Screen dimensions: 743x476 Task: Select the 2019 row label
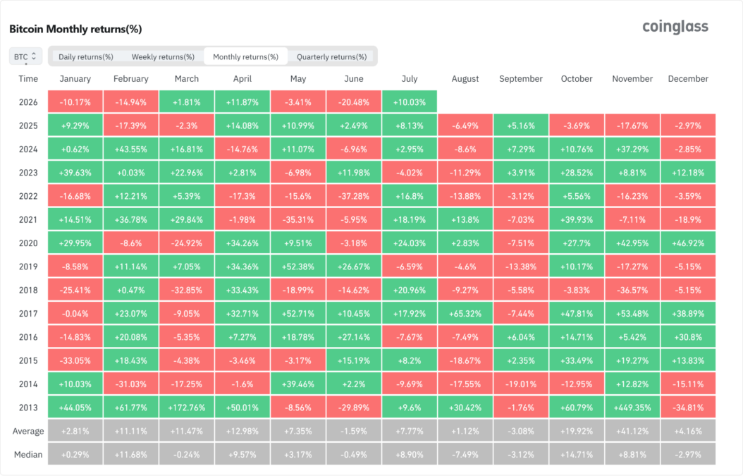pos(28,267)
